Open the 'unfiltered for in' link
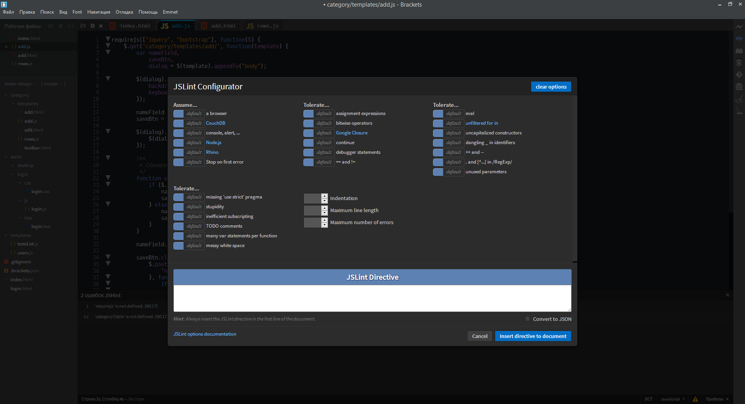The image size is (745, 404). pos(482,123)
